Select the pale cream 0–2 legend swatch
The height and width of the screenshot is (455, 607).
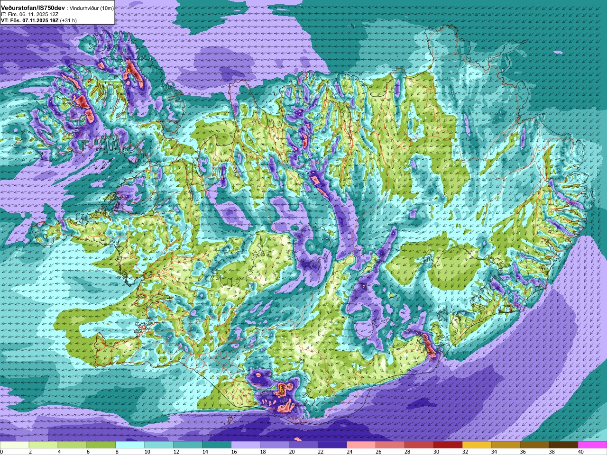pos(14,445)
